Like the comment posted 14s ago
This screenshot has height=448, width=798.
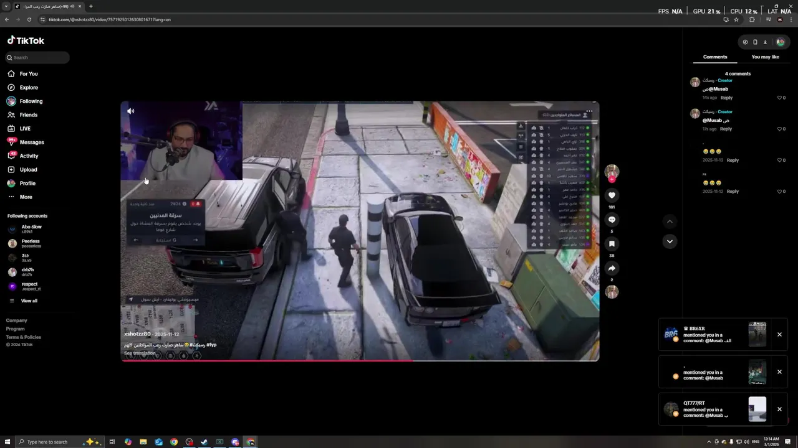point(779,98)
